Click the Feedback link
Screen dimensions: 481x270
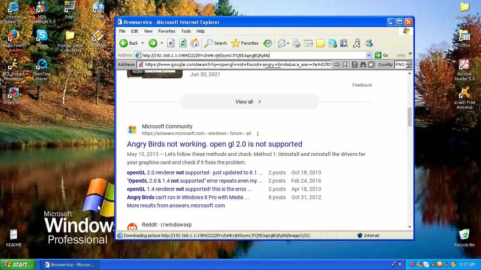click(x=362, y=85)
